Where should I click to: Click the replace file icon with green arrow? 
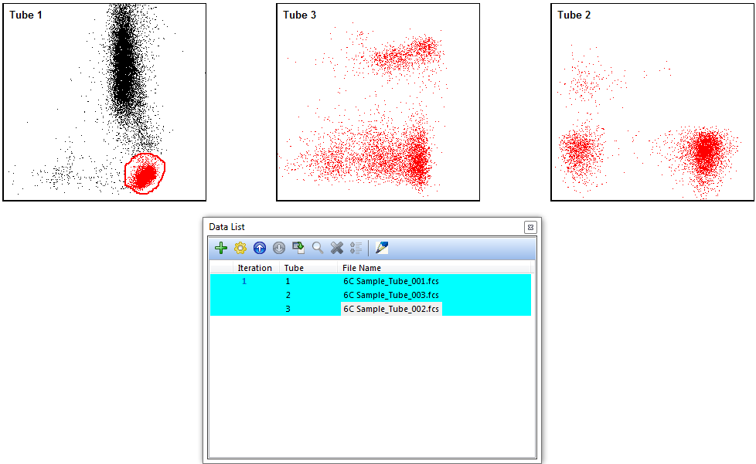(x=298, y=248)
